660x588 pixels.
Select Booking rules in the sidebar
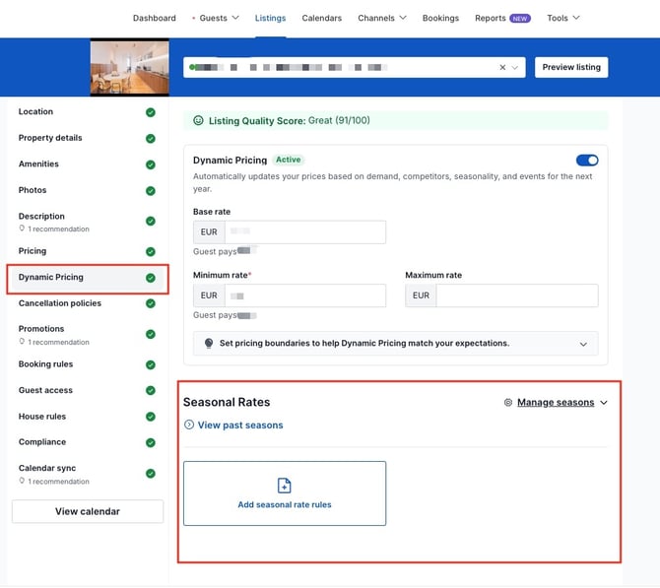(87, 364)
